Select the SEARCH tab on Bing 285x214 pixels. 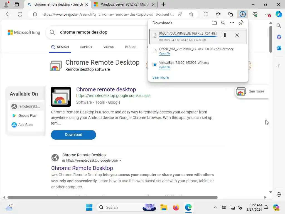tap(60, 47)
